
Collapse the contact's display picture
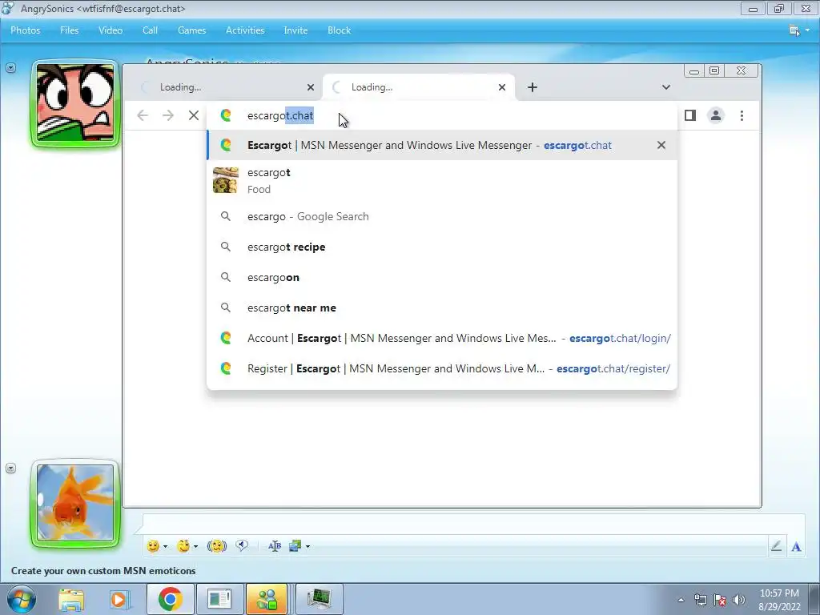[11, 68]
